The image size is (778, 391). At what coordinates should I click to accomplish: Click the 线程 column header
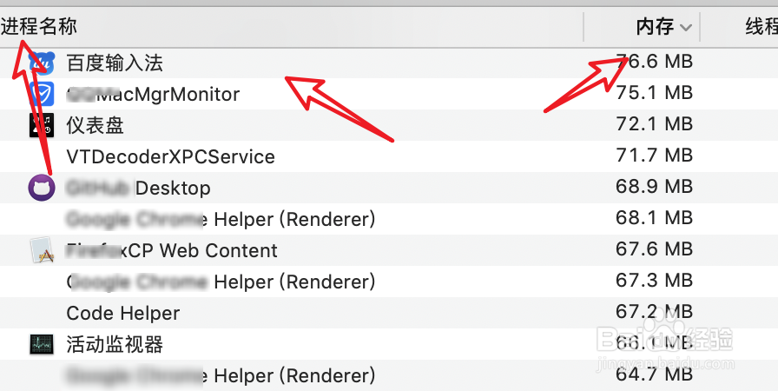pyautogui.click(x=760, y=27)
